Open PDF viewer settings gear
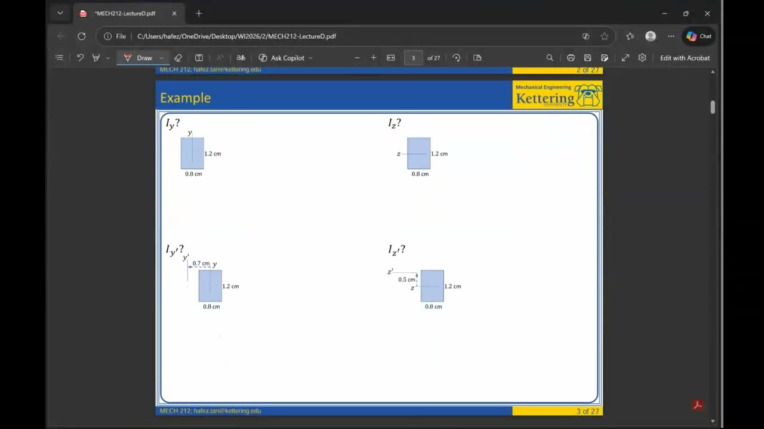The width and height of the screenshot is (764, 429). [x=642, y=58]
